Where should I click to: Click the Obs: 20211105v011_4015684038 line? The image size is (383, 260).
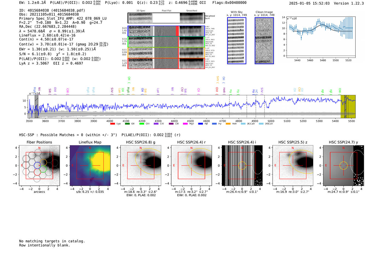tap(49, 14)
